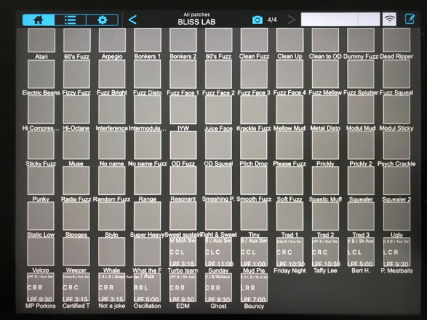Go to next page with right chevron
The height and width of the screenshot is (320, 427).
tap(291, 20)
